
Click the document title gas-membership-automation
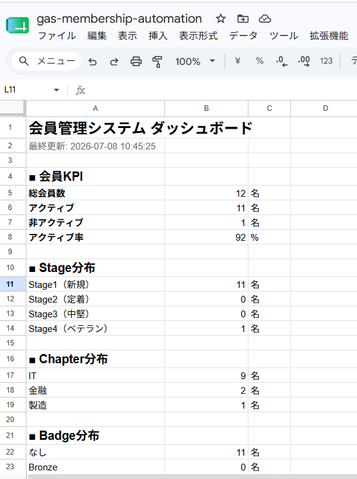119,18
